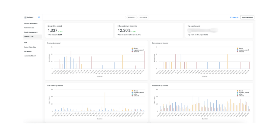Click the start date field 02/23/2025
This screenshot has height=139, width=278.
pyautogui.click(x=132, y=17)
